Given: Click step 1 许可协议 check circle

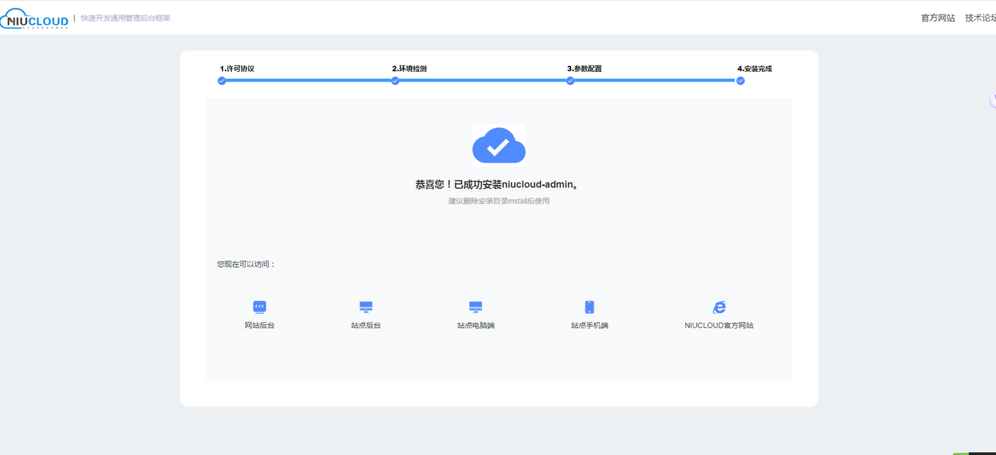Looking at the screenshot, I should tap(222, 81).
